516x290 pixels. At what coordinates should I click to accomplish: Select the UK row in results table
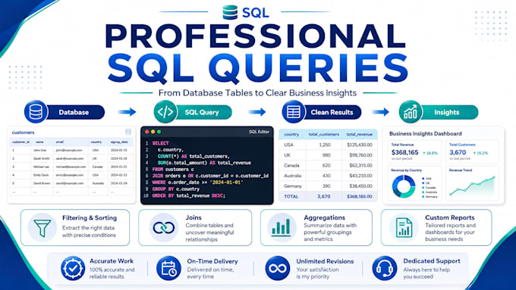coord(328,155)
